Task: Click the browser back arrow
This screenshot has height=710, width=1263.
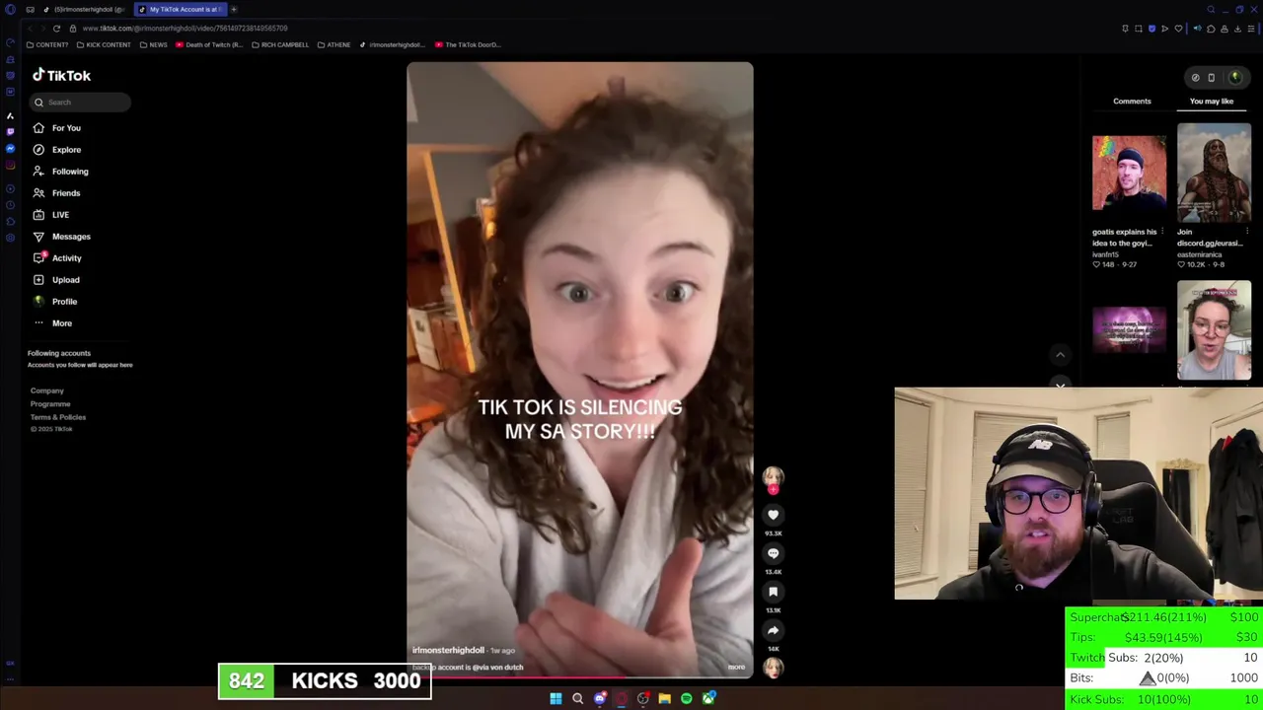Action: [29, 29]
